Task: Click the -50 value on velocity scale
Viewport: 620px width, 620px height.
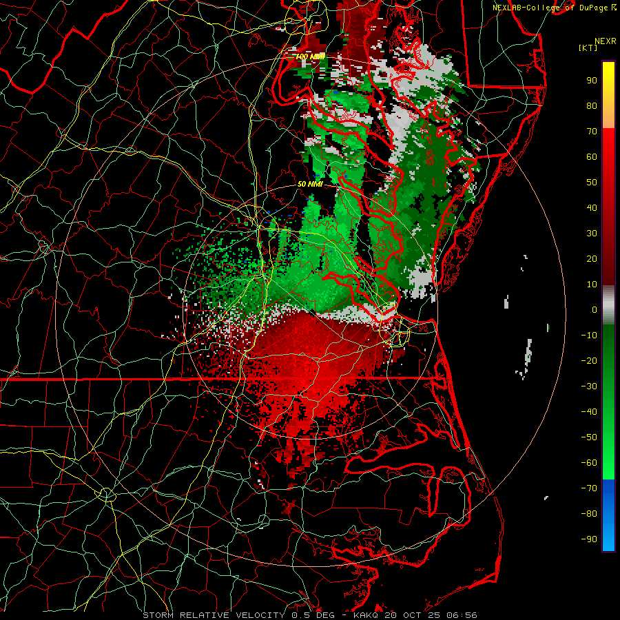Action: 589,437
